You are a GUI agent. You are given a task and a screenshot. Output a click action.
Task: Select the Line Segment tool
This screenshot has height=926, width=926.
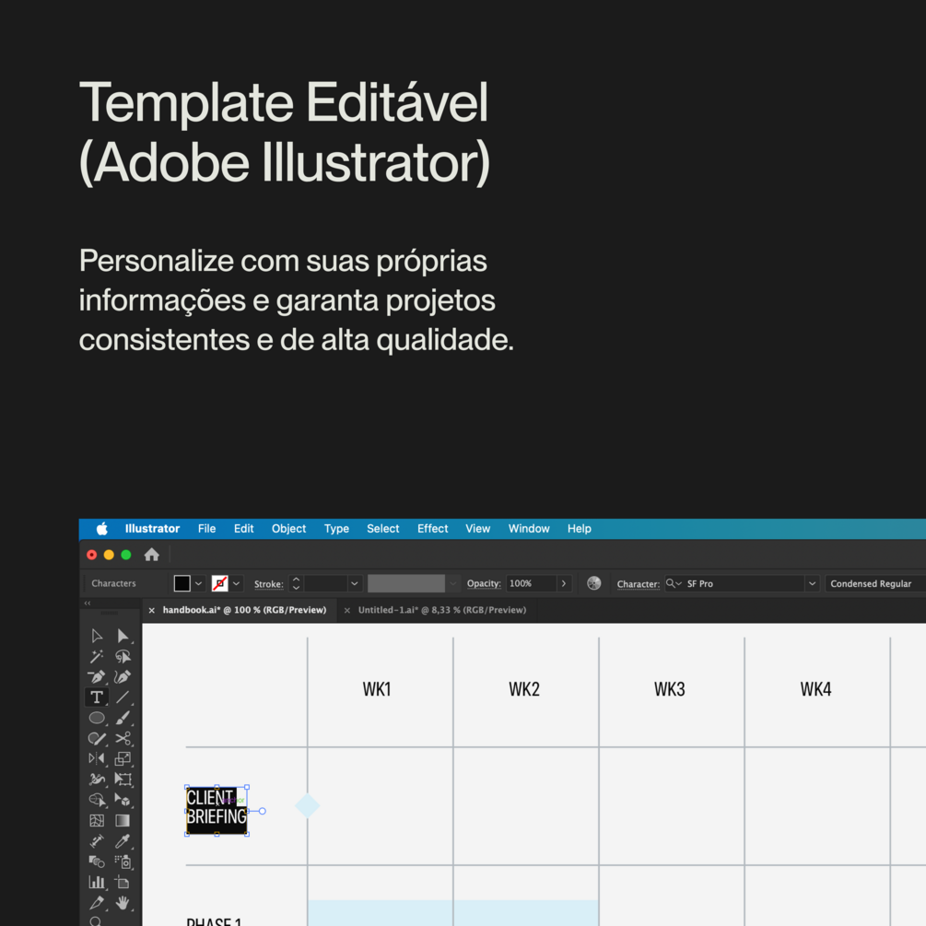click(x=123, y=697)
